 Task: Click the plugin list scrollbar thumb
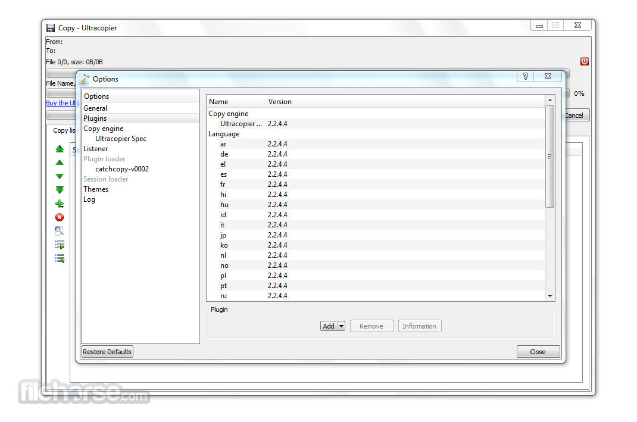550,157
